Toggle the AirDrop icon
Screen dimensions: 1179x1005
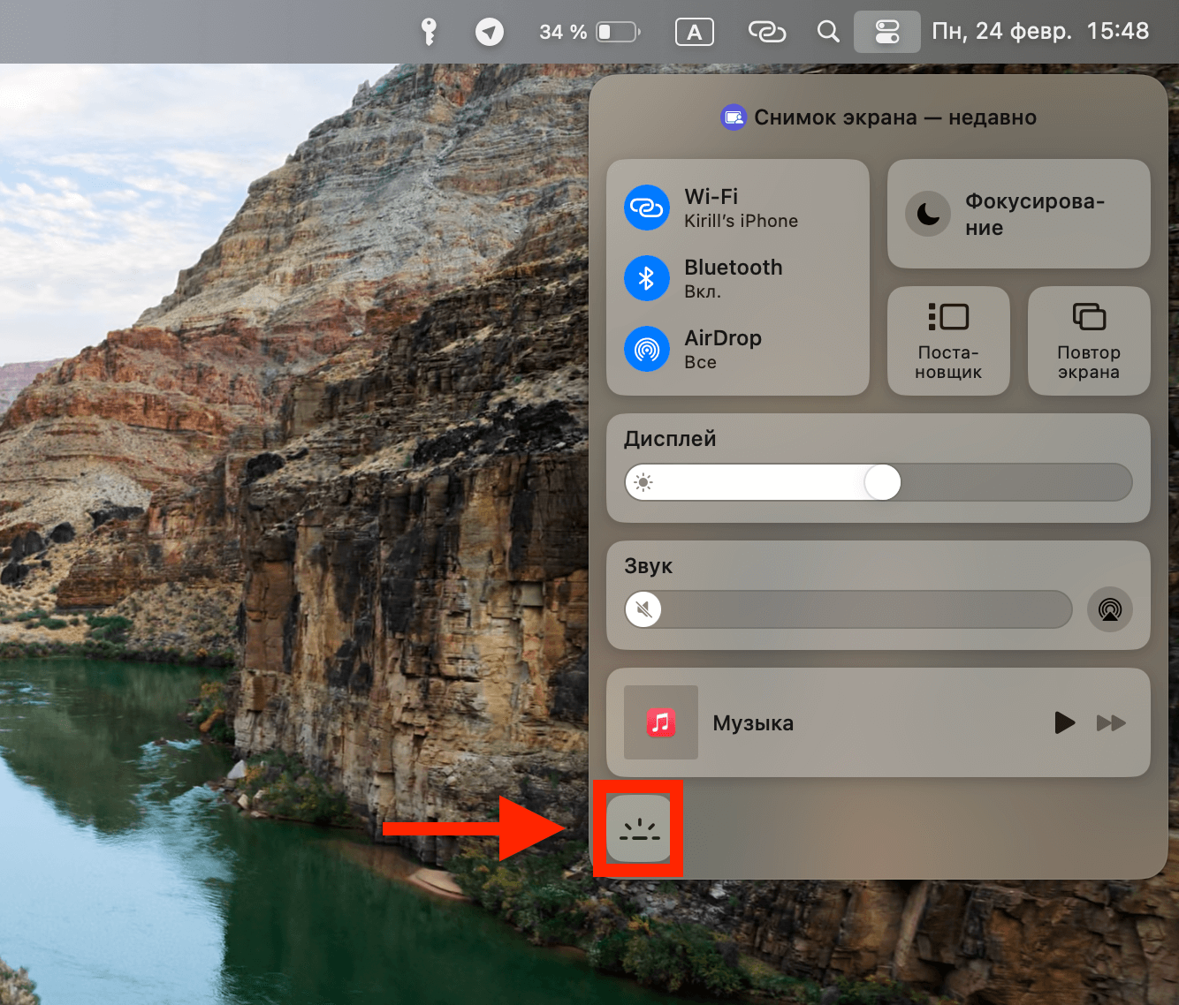[x=647, y=349]
